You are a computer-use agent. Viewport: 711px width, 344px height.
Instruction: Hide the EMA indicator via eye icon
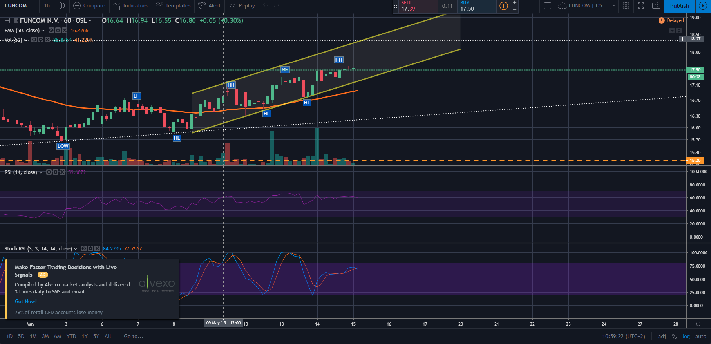[51, 30]
